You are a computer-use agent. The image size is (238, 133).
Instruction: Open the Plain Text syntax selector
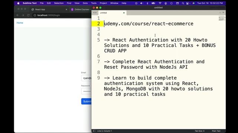[x=216, y=131]
